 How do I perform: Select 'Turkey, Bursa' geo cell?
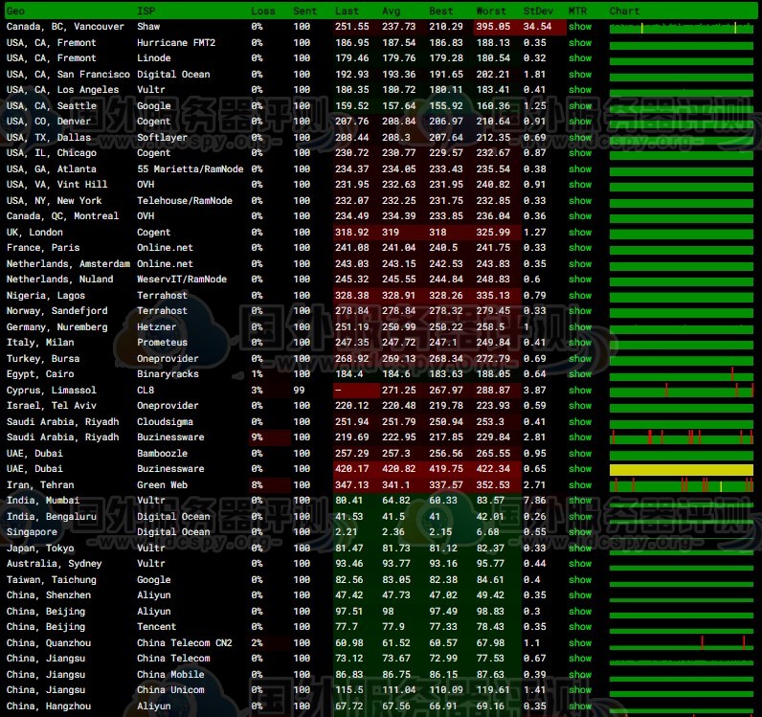pos(43,359)
